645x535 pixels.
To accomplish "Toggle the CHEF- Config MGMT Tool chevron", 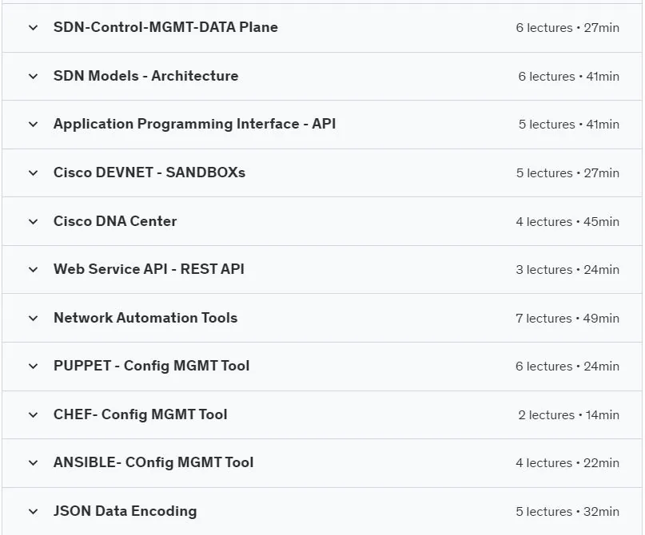I will [34, 414].
